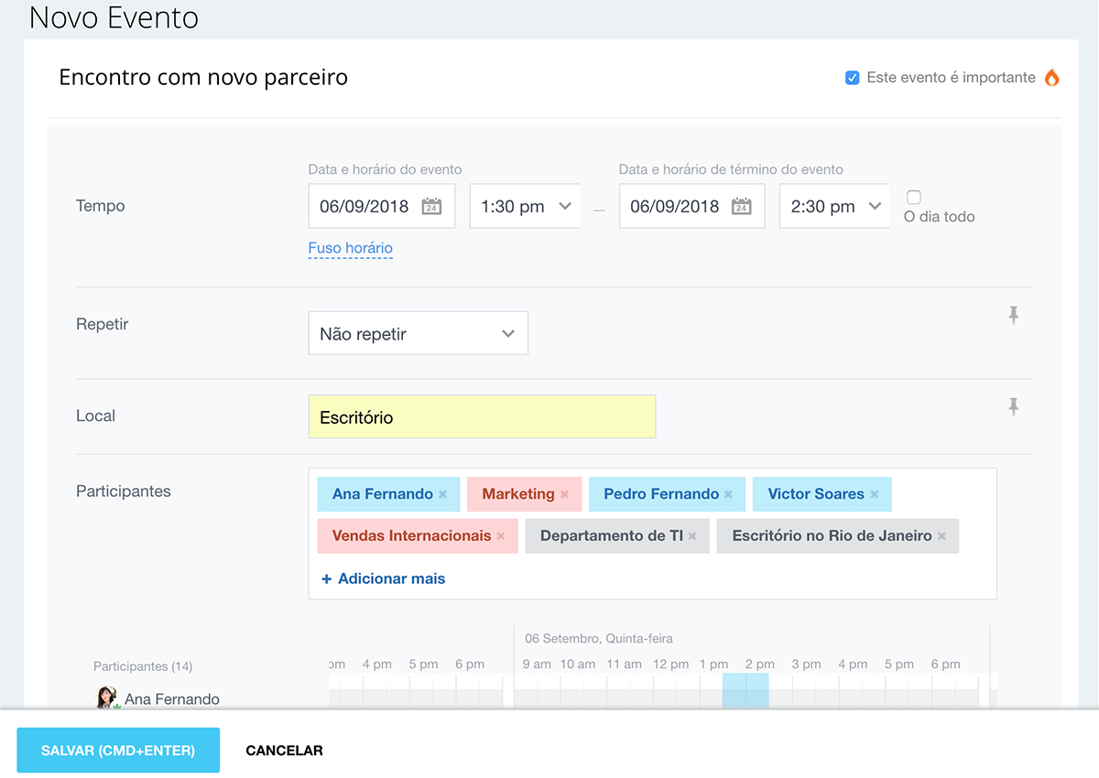This screenshot has height=778, width=1099.
Task: Remove Departamento de TI tag
Action: tap(692, 536)
